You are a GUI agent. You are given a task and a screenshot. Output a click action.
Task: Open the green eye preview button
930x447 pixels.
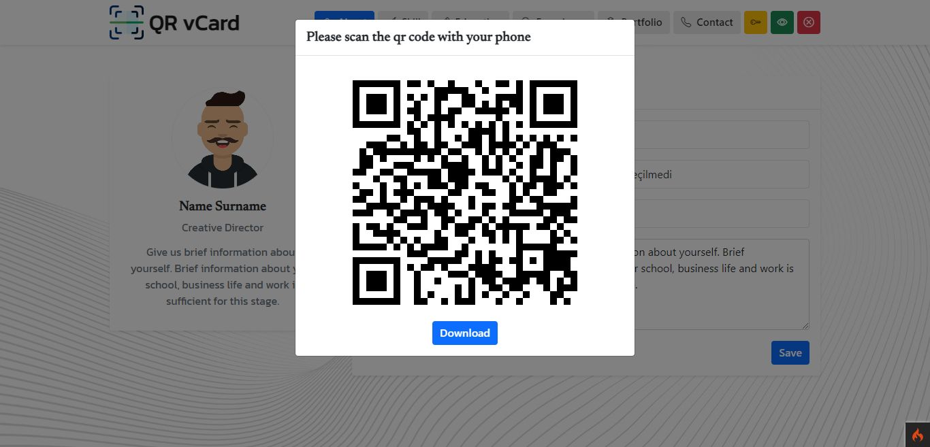click(782, 22)
